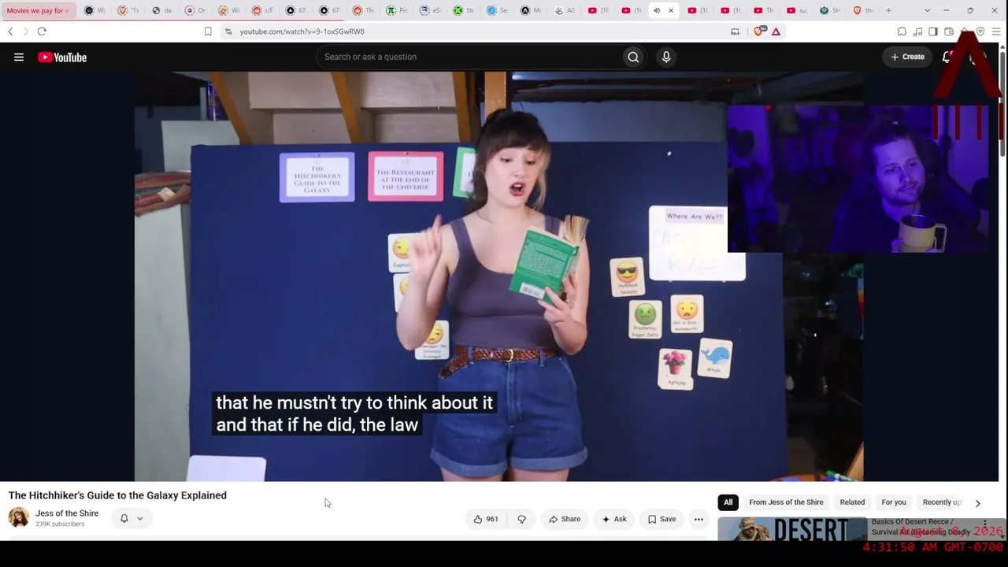1008x567 pixels.
Task: Select 'From Jess of the Shire' chip
Action: (786, 502)
